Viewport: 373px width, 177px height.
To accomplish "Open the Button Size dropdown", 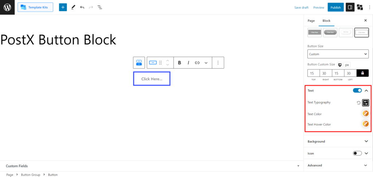I will (x=338, y=54).
